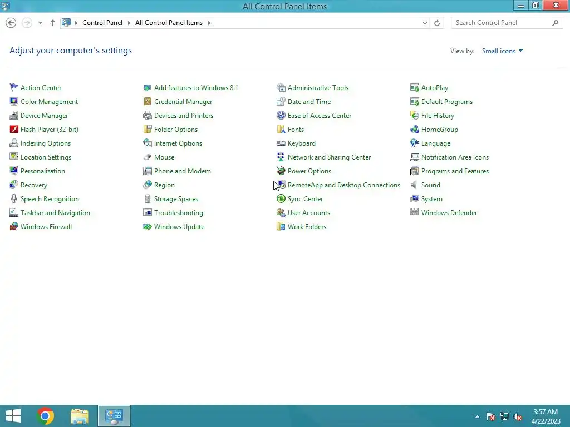The image size is (570, 427).
Task: Click the Action Center flag tray icon
Action: coord(491,416)
